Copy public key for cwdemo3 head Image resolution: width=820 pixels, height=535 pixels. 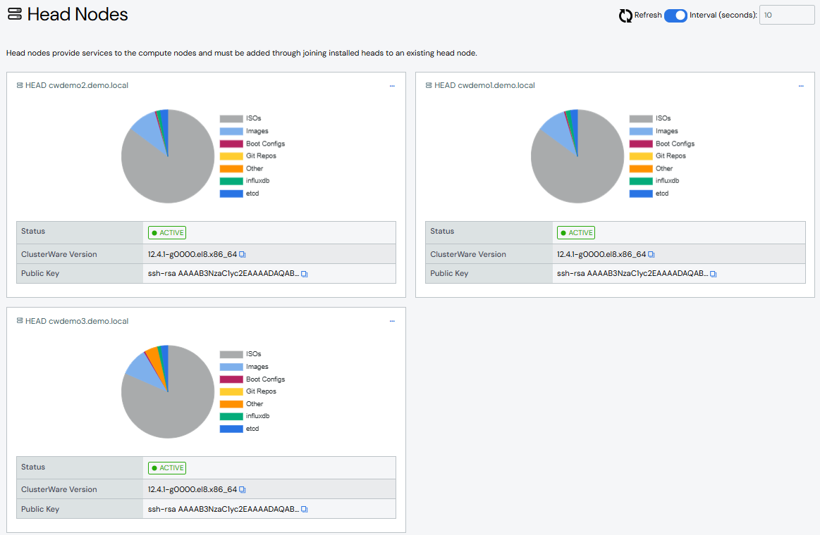coord(305,510)
